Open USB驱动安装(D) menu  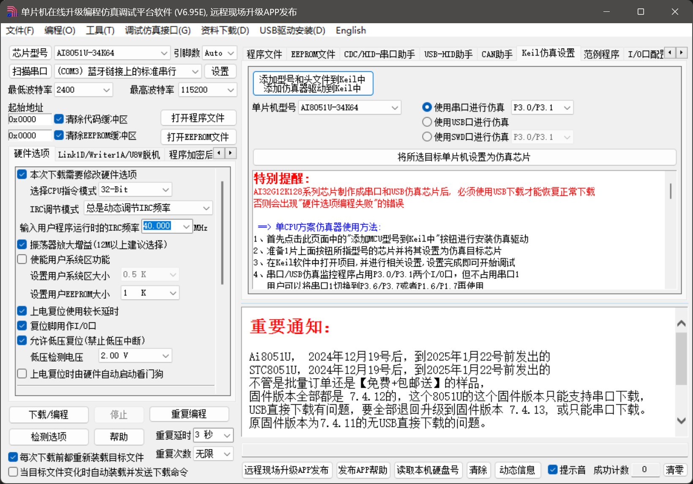click(292, 30)
